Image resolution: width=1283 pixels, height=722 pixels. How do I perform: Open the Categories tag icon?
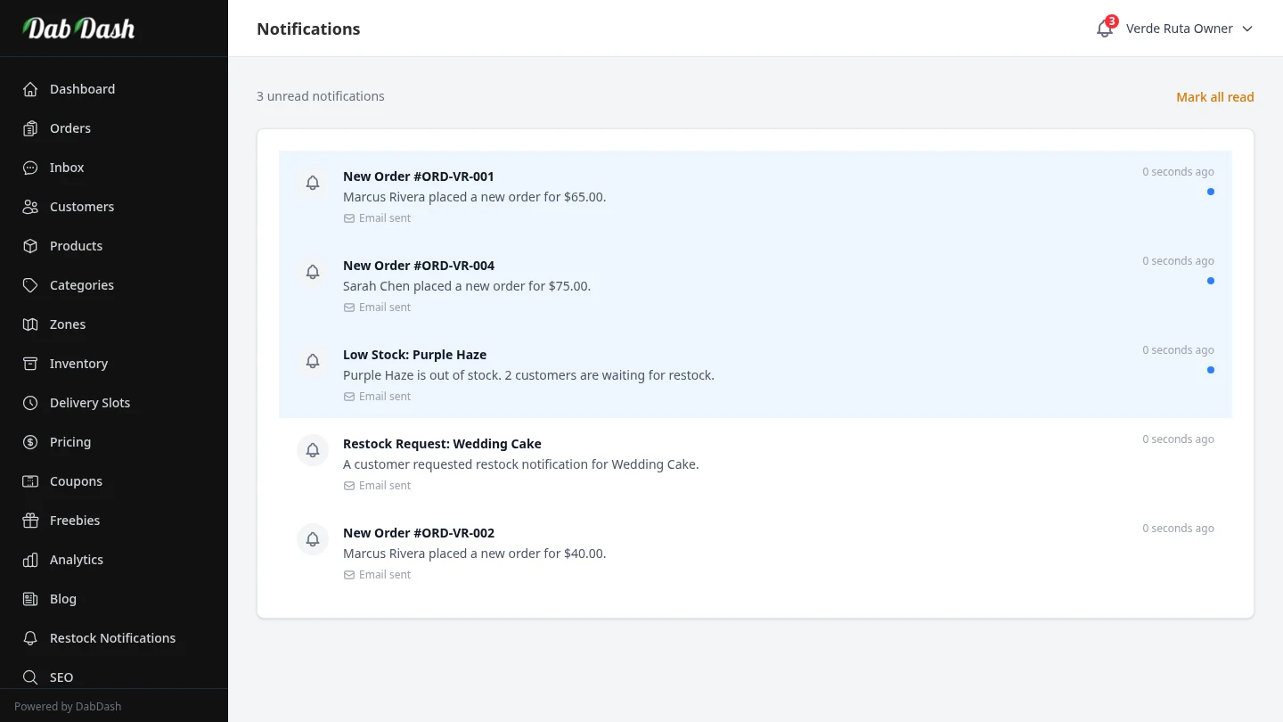point(30,285)
